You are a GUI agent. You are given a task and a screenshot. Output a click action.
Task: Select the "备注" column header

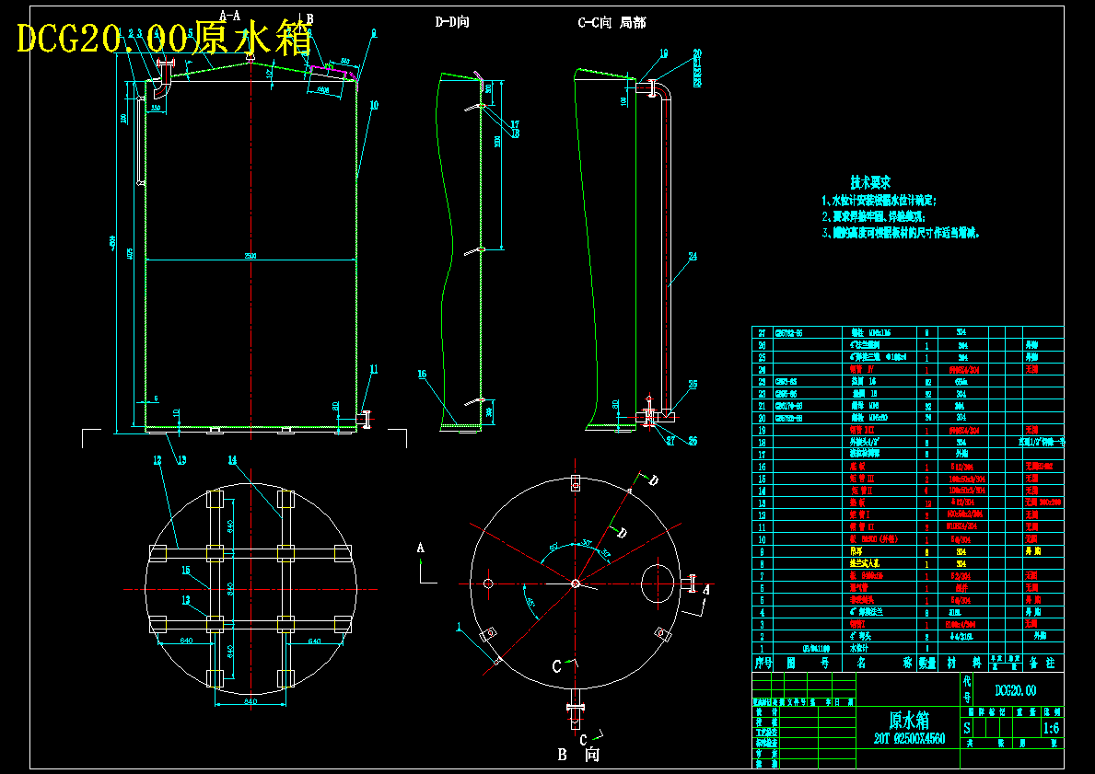point(1043,663)
